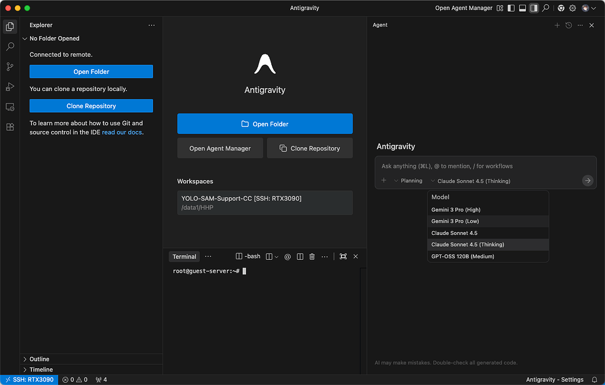This screenshot has height=385, width=605.
Task: Choose Claude Sonnet 4.5 from model list
Action: (x=487, y=233)
